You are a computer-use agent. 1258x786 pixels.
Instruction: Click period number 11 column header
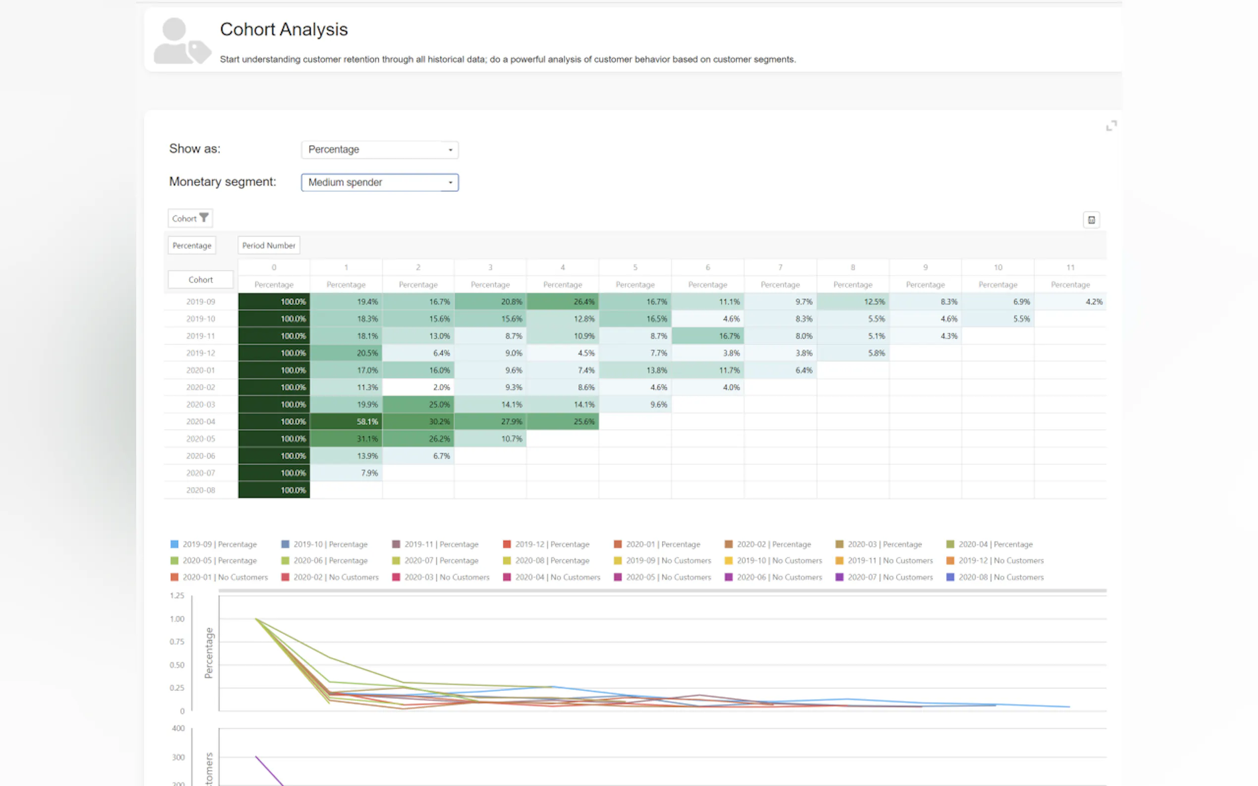pos(1070,267)
